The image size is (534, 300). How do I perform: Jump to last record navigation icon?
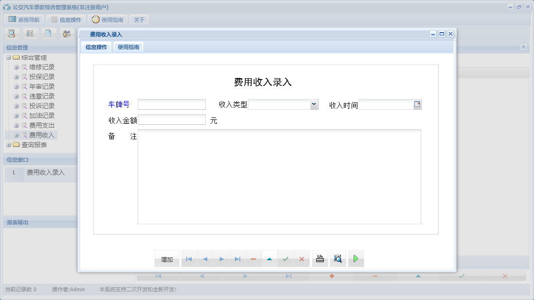(237, 259)
